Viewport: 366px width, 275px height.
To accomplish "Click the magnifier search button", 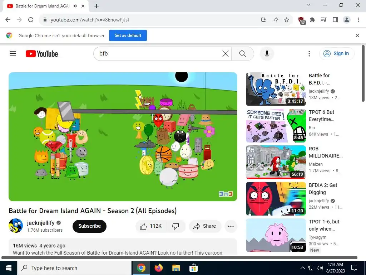I will (243, 54).
